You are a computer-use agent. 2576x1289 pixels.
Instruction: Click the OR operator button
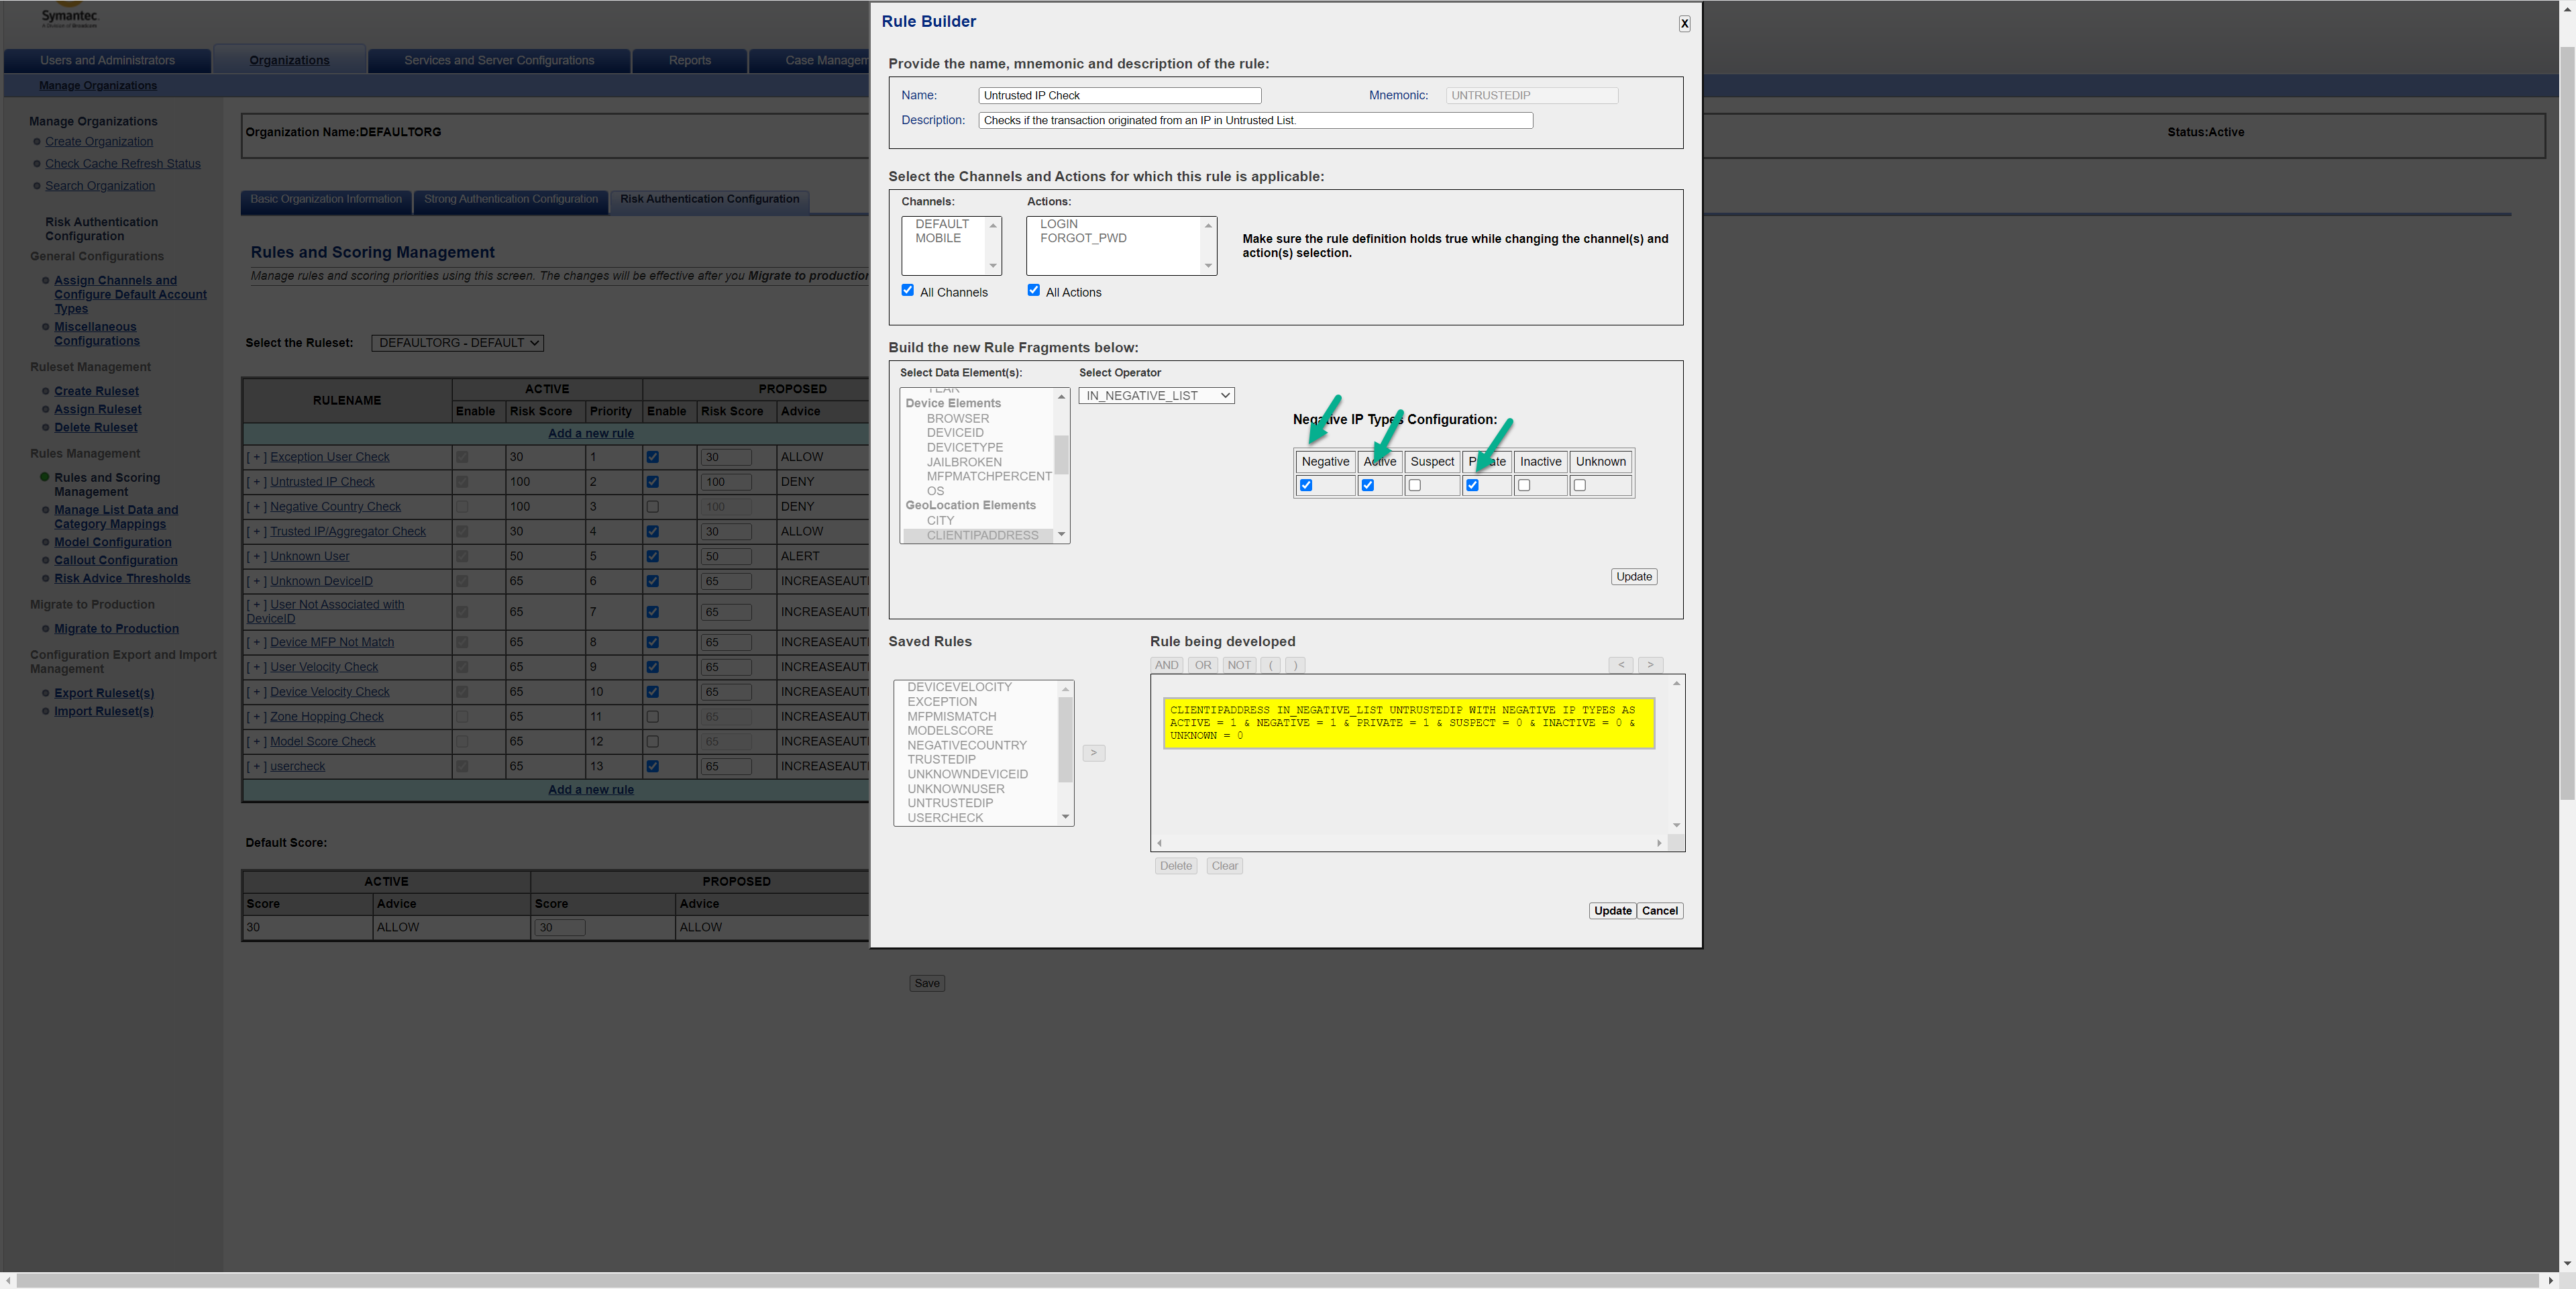1202,665
